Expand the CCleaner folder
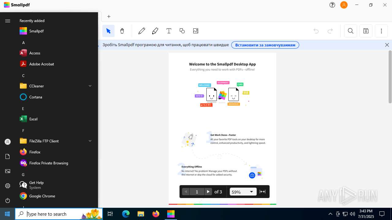 tap(56, 86)
